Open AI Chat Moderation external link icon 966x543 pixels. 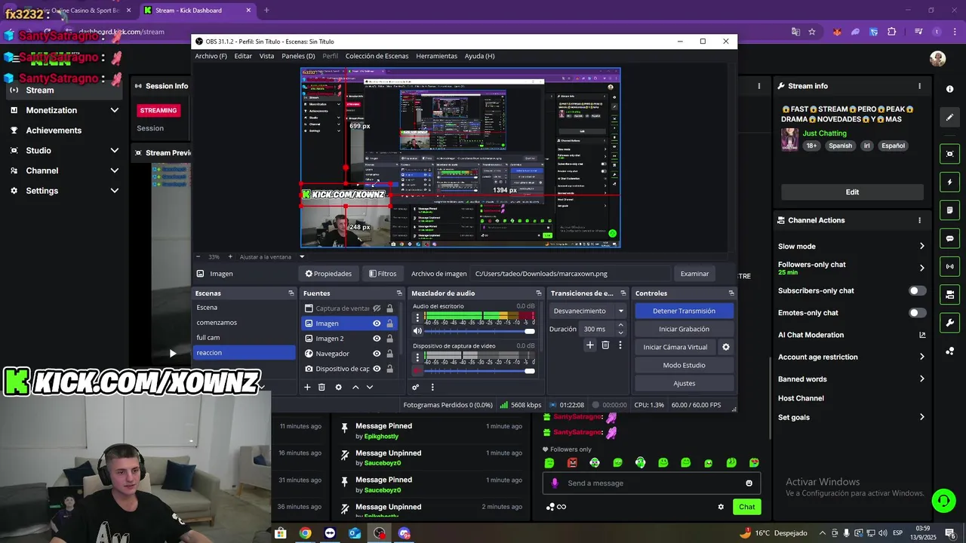[922, 335]
